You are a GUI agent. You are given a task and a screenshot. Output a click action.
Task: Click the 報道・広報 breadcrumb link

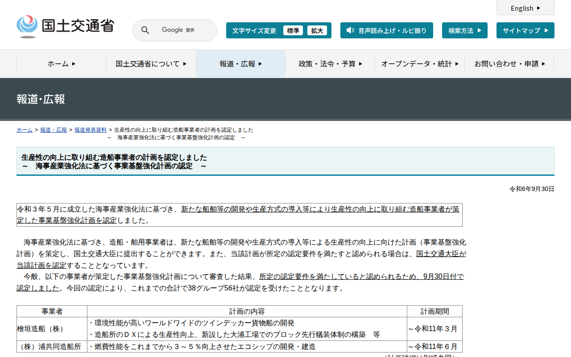click(54, 130)
